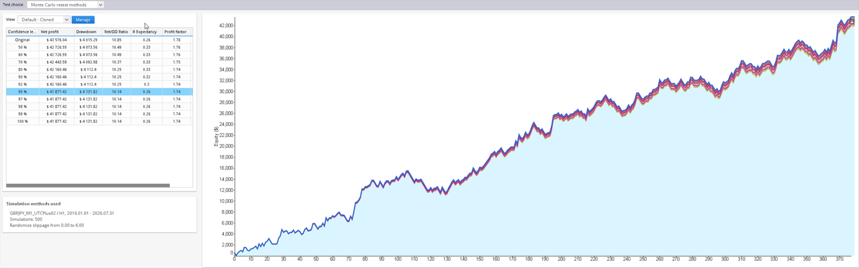Click the Monte Carlo retest methods combo box
The image size is (859, 268).
pyautogui.click(x=65, y=4)
